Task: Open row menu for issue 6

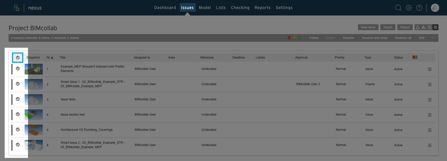Action: tap(430, 145)
